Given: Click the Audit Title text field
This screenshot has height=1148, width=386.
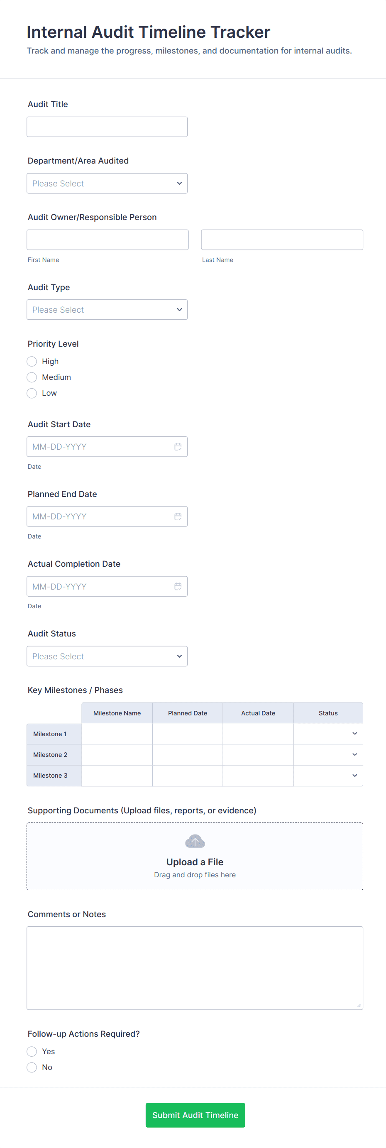Looking at the screenshot, I should point(107,127).
